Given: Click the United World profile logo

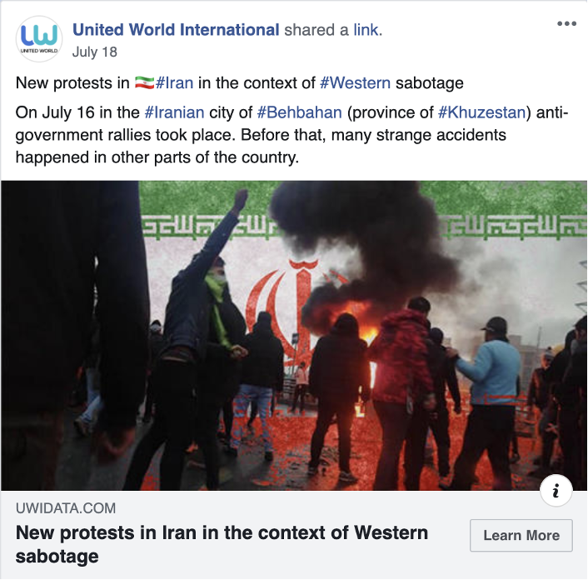Looking at the screenshot, I should point(39,39).
